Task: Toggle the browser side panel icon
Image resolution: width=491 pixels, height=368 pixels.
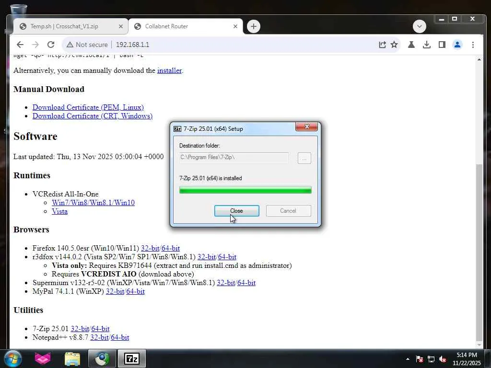Action: [x=442, y=45]
